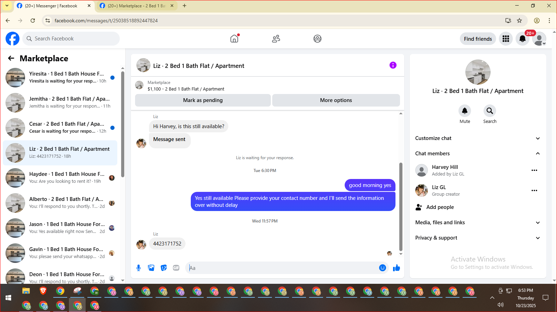Click the Search Facebook field

tap(71, 39)
